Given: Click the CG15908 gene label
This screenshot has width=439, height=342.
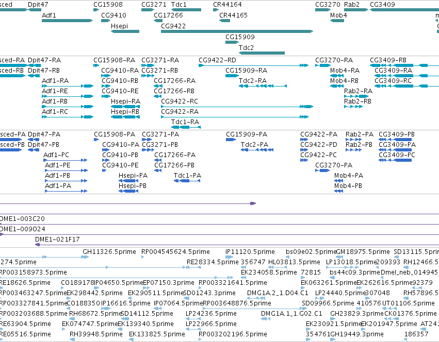Looking at the screenshot, I should pos(108,5).
